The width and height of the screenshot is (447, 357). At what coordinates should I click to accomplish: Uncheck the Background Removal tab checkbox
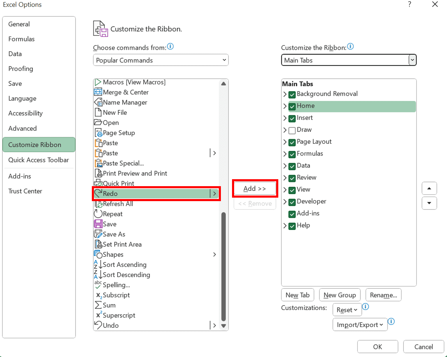(x=292, y=94)
